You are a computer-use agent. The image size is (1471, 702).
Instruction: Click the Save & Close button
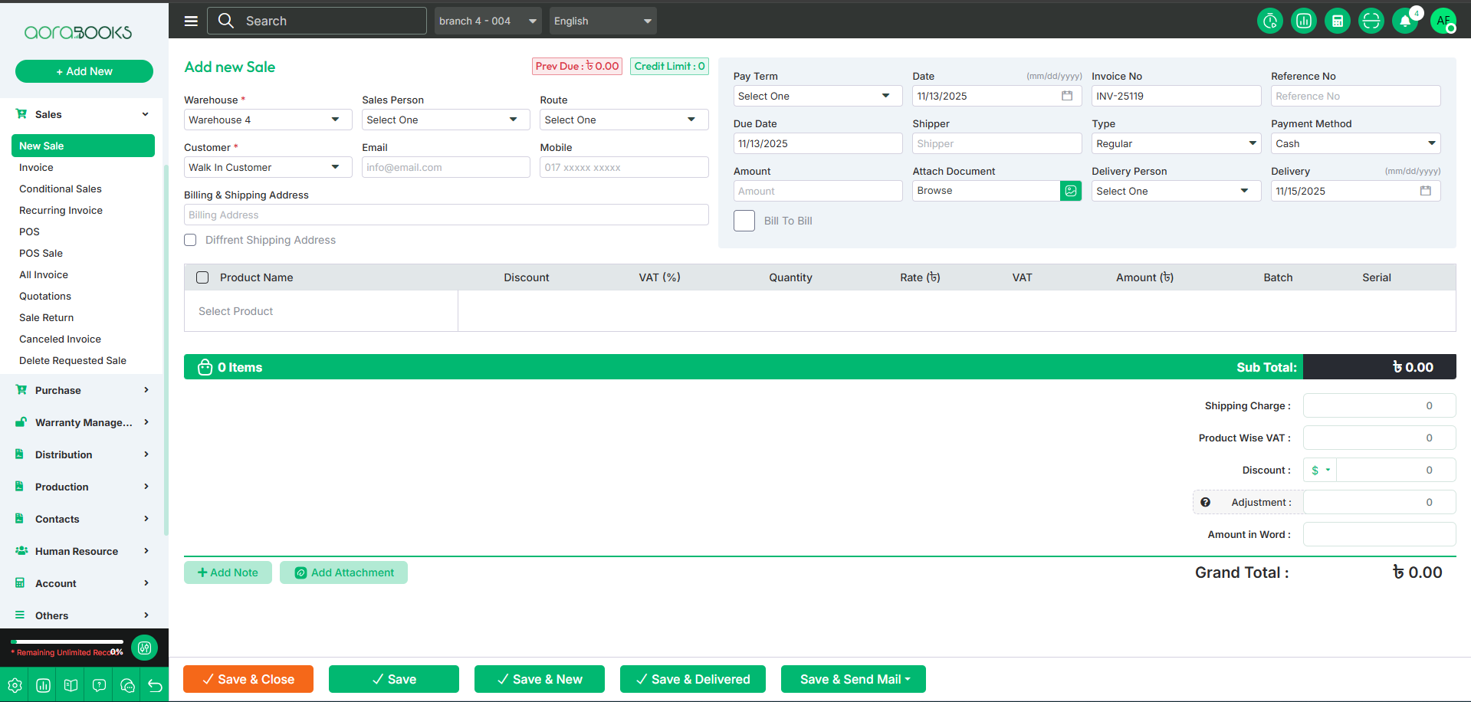[248, 679]
